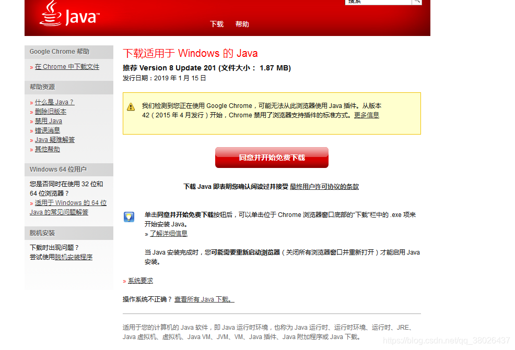Screen dimensions: 515x350
Task: Click the Java logo in the header
Action: 69,14
